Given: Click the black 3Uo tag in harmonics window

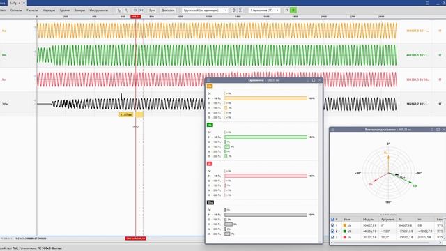Looking at the screenshot, I should click(210, 203).
